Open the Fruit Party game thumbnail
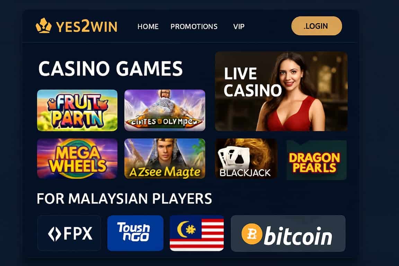Screen dimensions: 399x266 pyautogui.click(x=77, y=110)
